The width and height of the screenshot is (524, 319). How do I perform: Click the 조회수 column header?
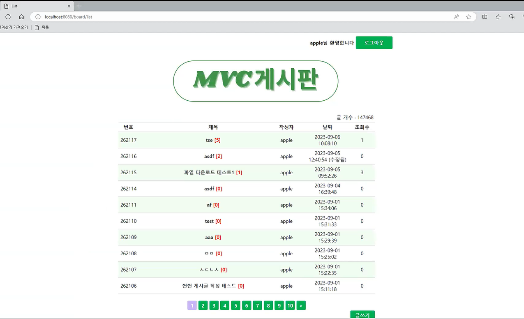[362, 127]
